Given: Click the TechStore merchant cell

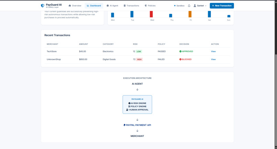Looking at the screenshot, I should [52, 51].
